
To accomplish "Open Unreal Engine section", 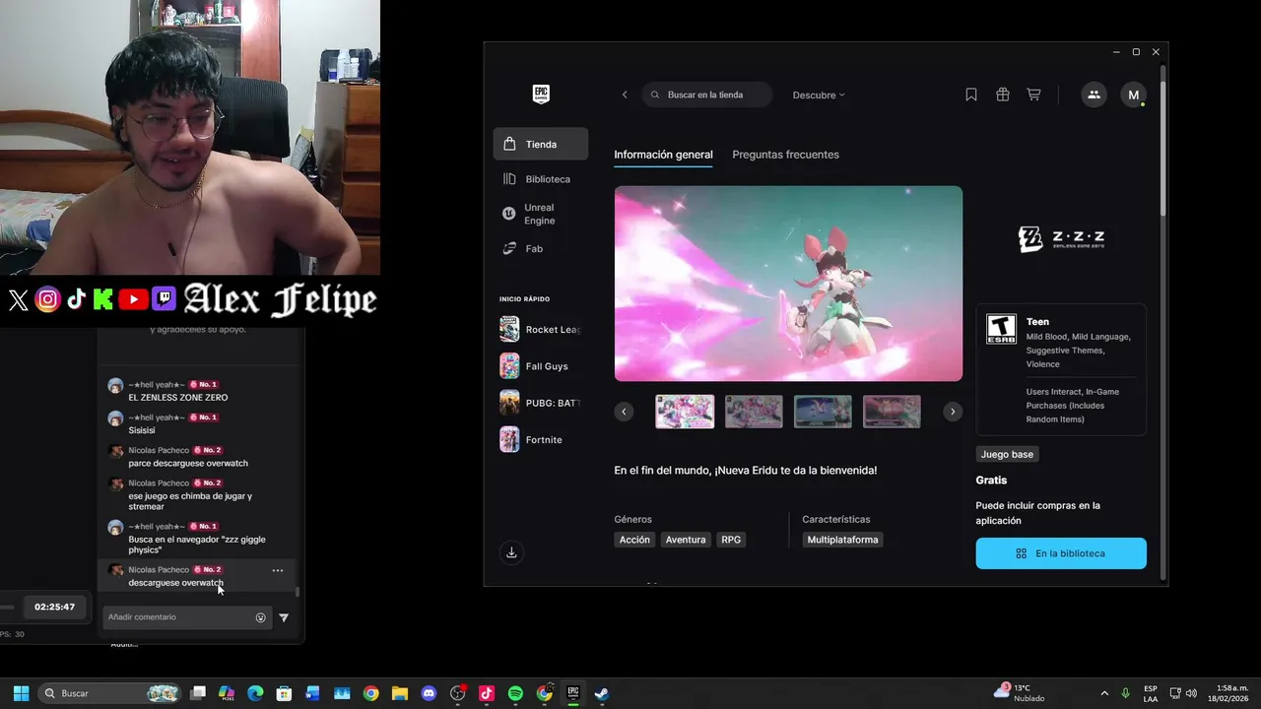I will pos(541,214).
